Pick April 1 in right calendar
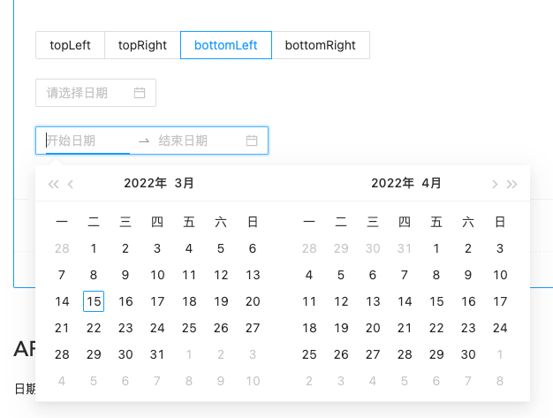The image size is (553, 418). click(x=436, y=248)
